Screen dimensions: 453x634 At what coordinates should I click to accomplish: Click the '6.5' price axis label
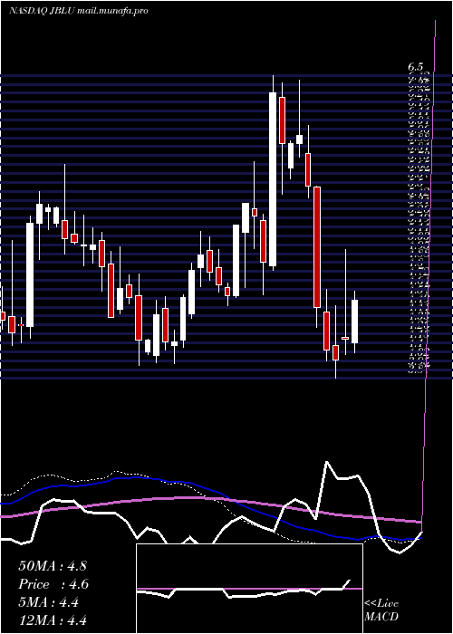(415, 67)
